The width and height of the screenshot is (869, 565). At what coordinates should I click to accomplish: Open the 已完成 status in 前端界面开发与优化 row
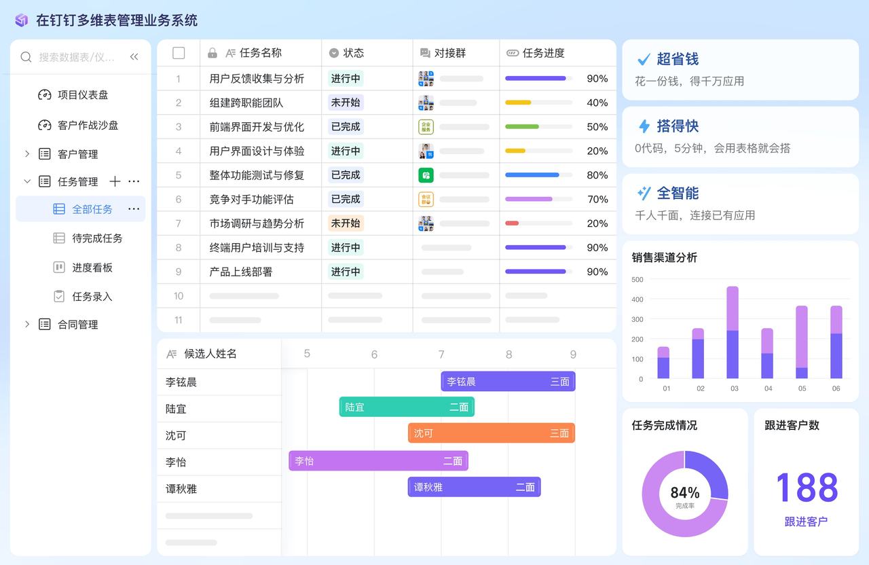point(346,127)
